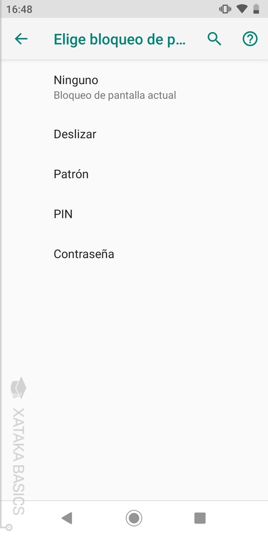Choose the Patrón lock option
This screenshot has height=536, width=268.
click(x=134, y=174)
